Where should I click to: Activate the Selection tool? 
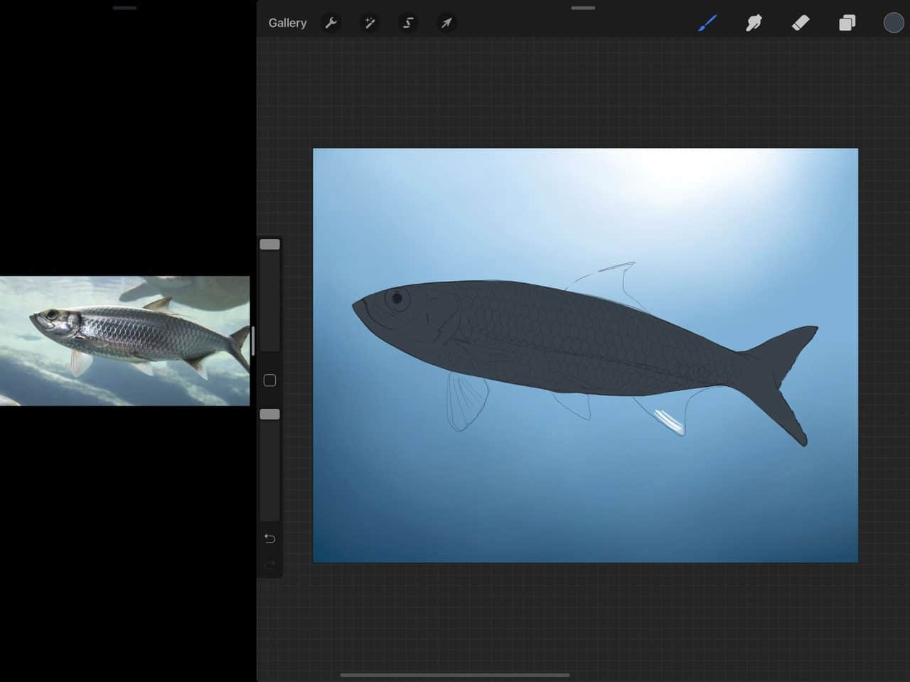(x=408, y=22)
